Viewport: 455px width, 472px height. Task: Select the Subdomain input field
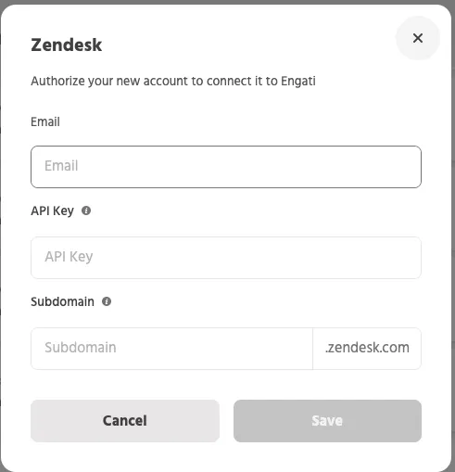point(171,349)
